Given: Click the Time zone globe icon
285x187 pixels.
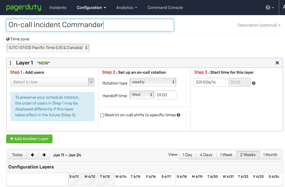Looking at the screenshot, I should tap(8, 39).
